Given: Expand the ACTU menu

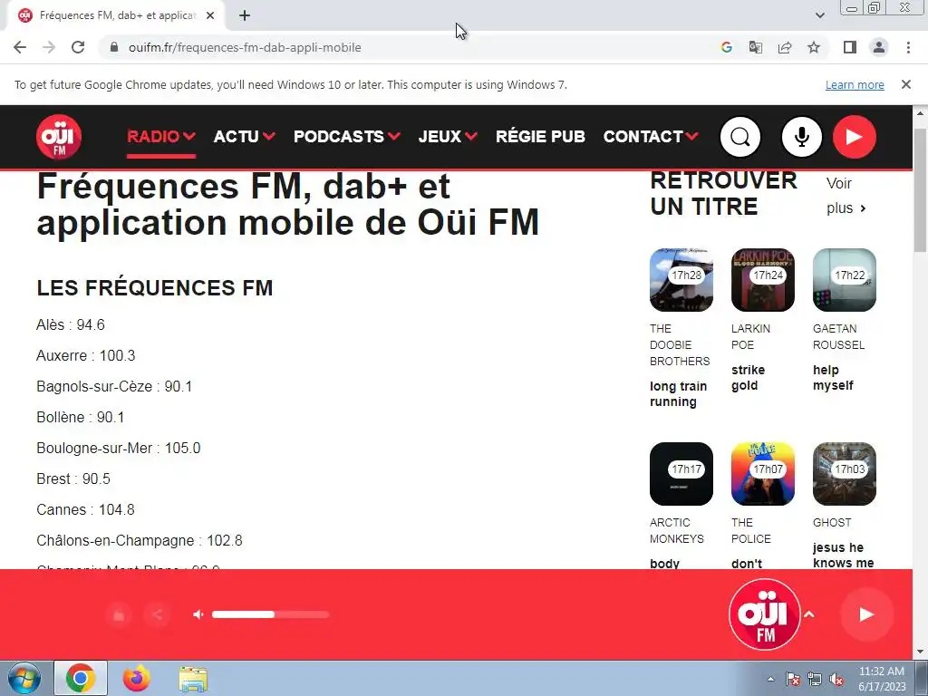Looking at the screenshot, I should click(x=245, y=137).
